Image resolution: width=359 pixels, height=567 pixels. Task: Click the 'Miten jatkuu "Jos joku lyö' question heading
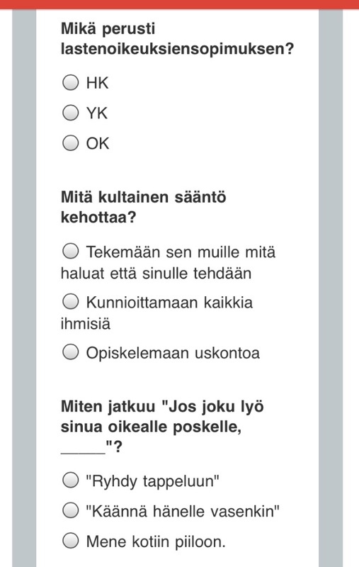(x=162, y=427)
